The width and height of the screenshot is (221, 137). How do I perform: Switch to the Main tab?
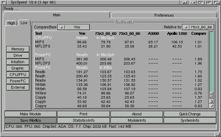click(57, 15)
